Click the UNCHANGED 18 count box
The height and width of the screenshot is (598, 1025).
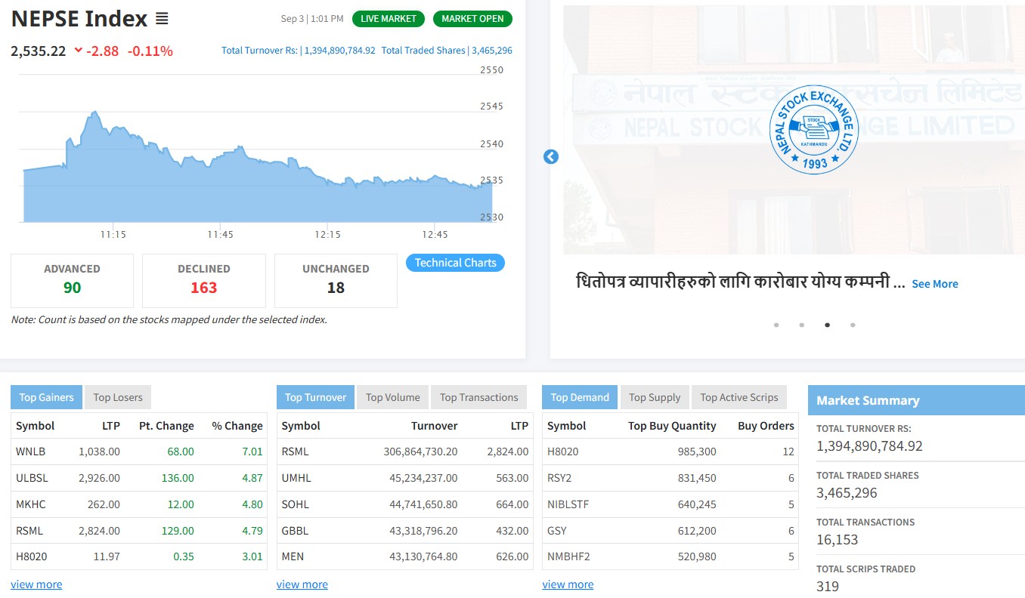336,281
